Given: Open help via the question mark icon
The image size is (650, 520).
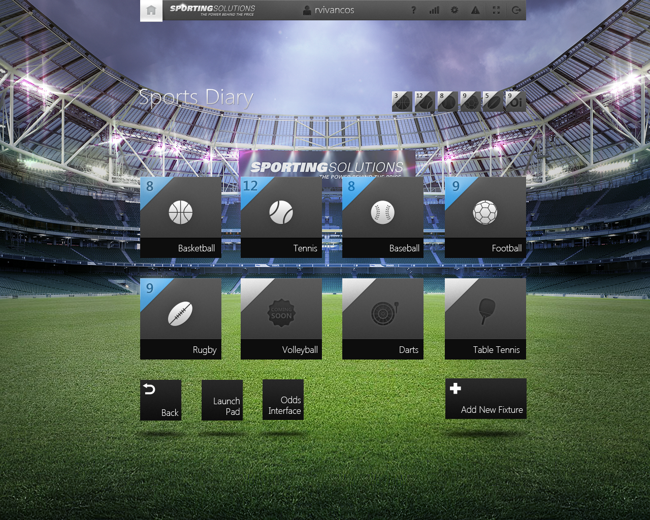Looking at the screenshot, I should coord(413,10).
